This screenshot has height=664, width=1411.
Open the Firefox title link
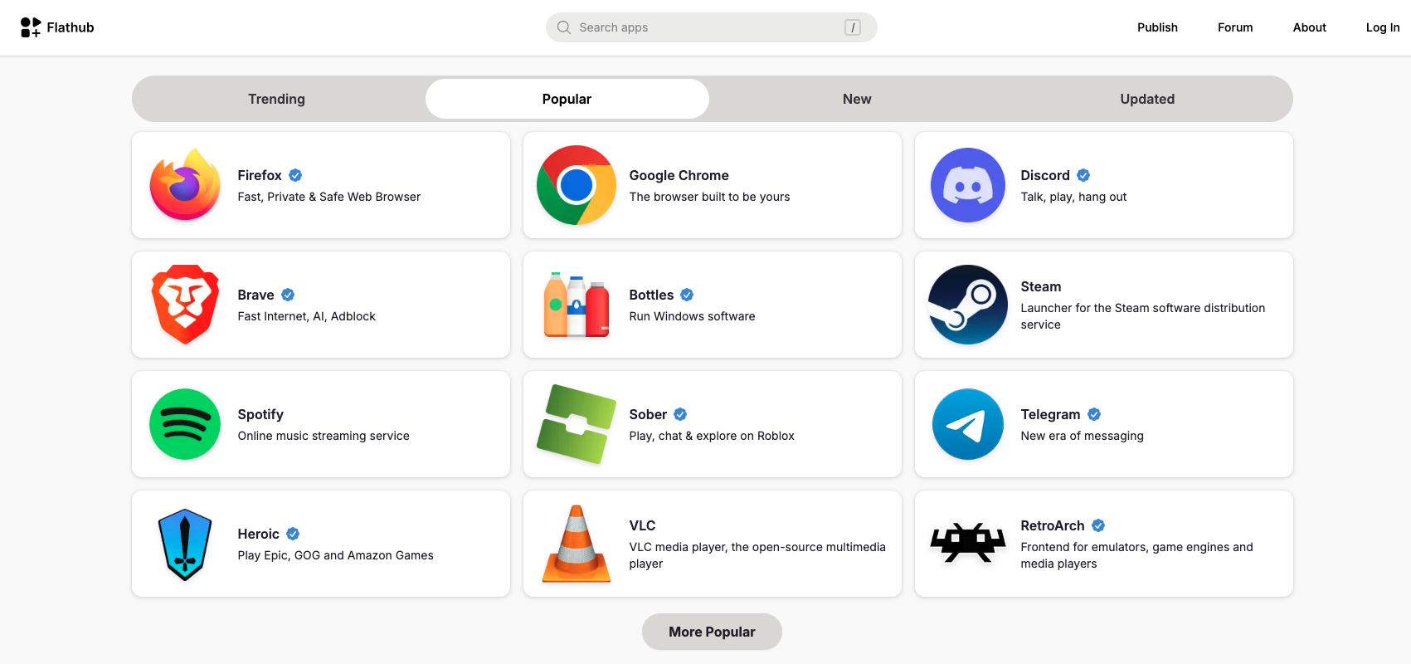[x=260, y=175]
